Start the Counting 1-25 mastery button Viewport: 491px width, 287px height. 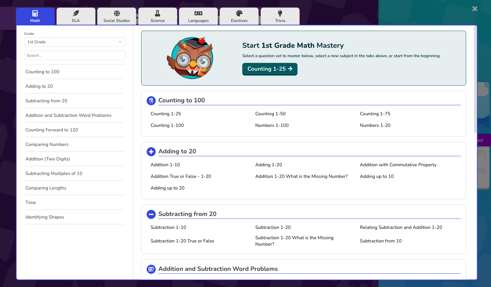[270, 69]
